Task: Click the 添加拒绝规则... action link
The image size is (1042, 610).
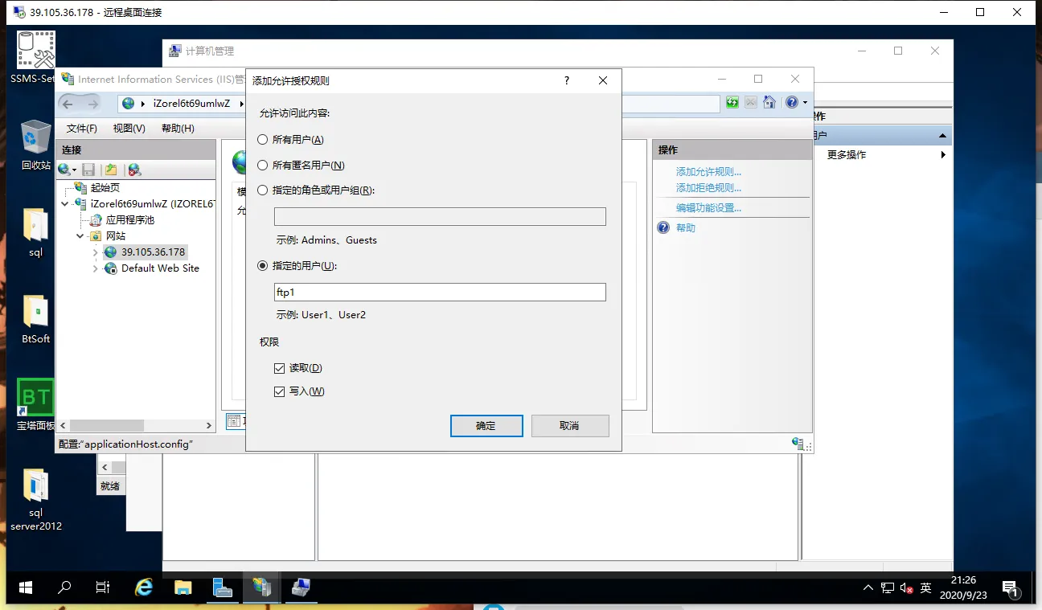Action: pos(708,188)
